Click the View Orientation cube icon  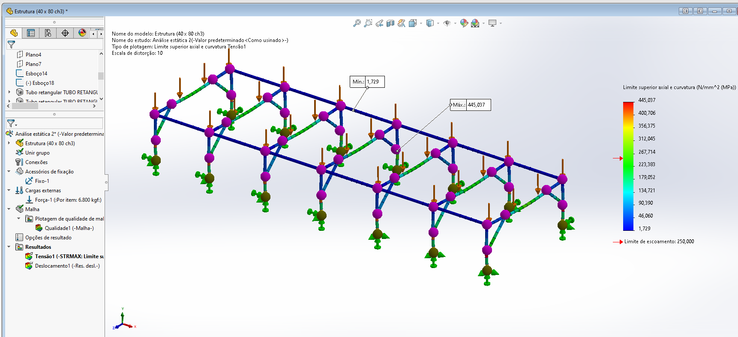click(x=413, y=23)
